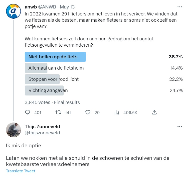Click the @ANWB handle
The image size is (185, 176).
(x=47, y=7)
